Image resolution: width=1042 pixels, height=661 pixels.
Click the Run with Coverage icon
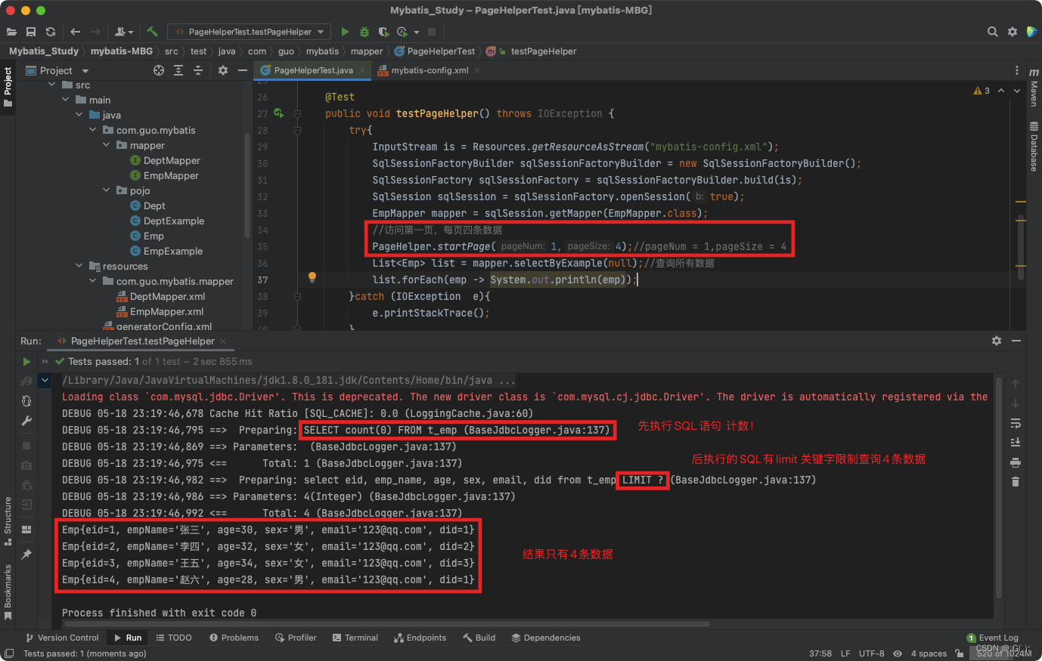(383, 32)
